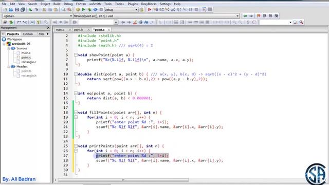Pause the debugger with the break icon

tap(191, 10)
